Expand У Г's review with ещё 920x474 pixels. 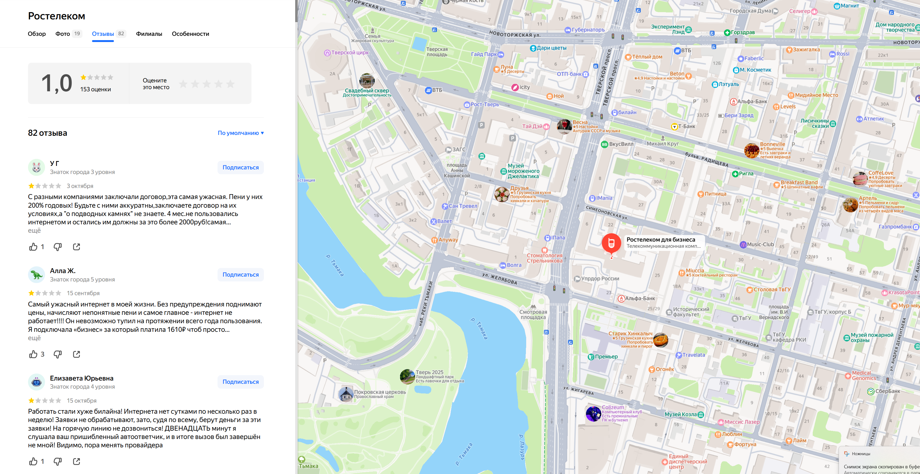(x=34, y=231)
